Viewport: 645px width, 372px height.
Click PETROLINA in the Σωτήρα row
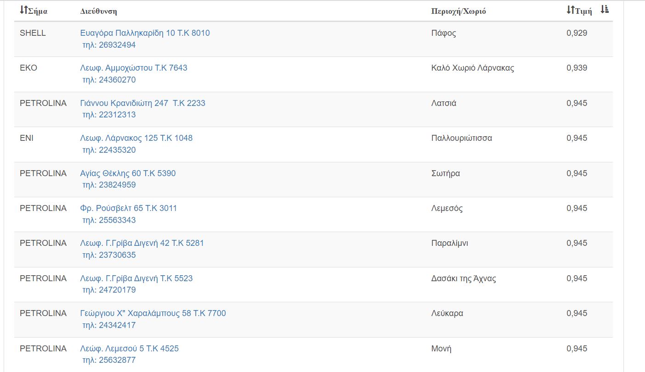click(43, 173)
